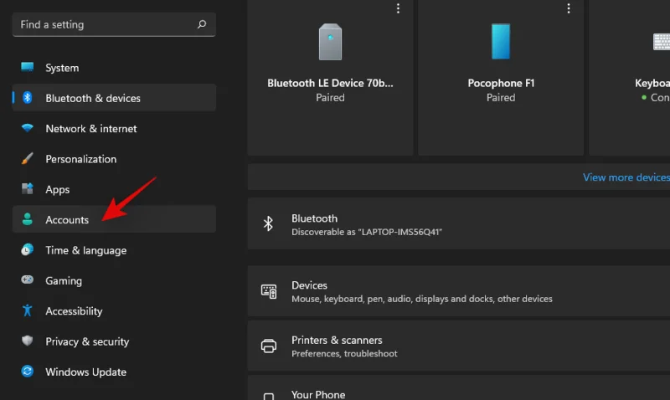Open more options for Bluetooth LE Device
Screen dimensions: 670x400
[398, 8]
